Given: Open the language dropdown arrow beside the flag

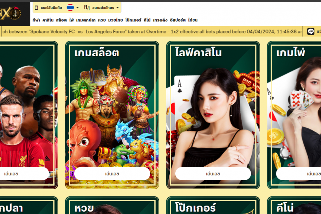Looking at the screenshot, I should (77, 8).
